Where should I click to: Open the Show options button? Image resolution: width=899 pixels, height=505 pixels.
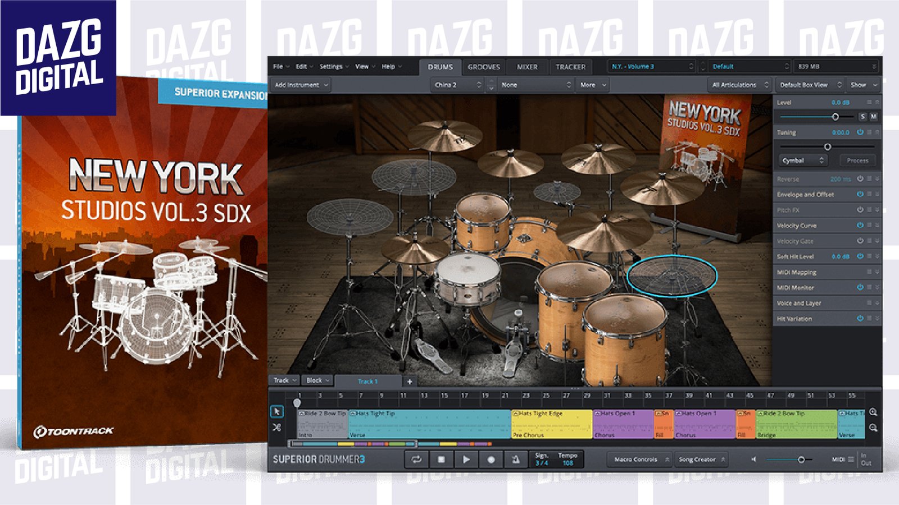click(864, 85)
